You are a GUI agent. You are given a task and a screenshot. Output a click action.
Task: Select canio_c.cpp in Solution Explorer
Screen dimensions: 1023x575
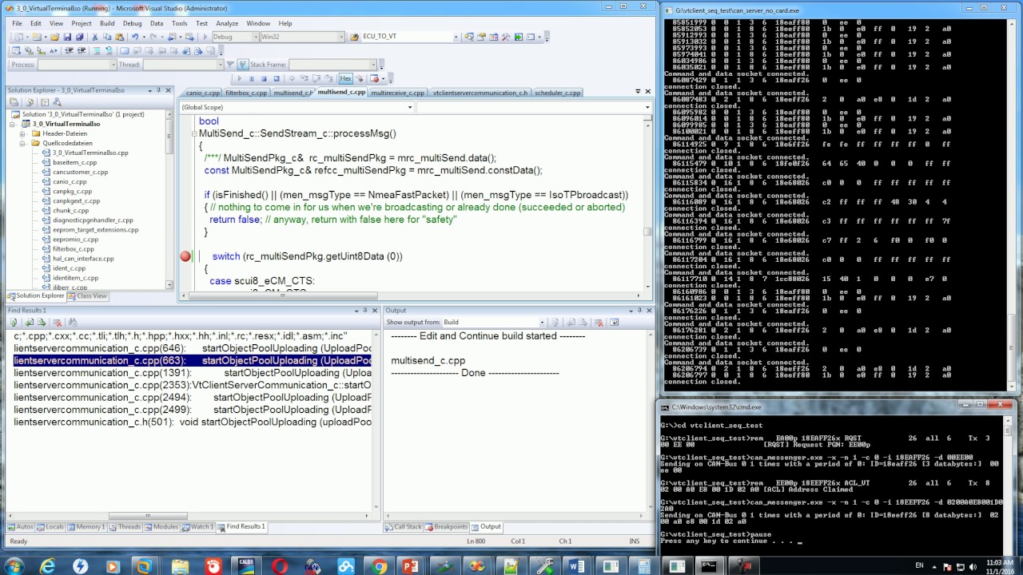pos(70,181)
